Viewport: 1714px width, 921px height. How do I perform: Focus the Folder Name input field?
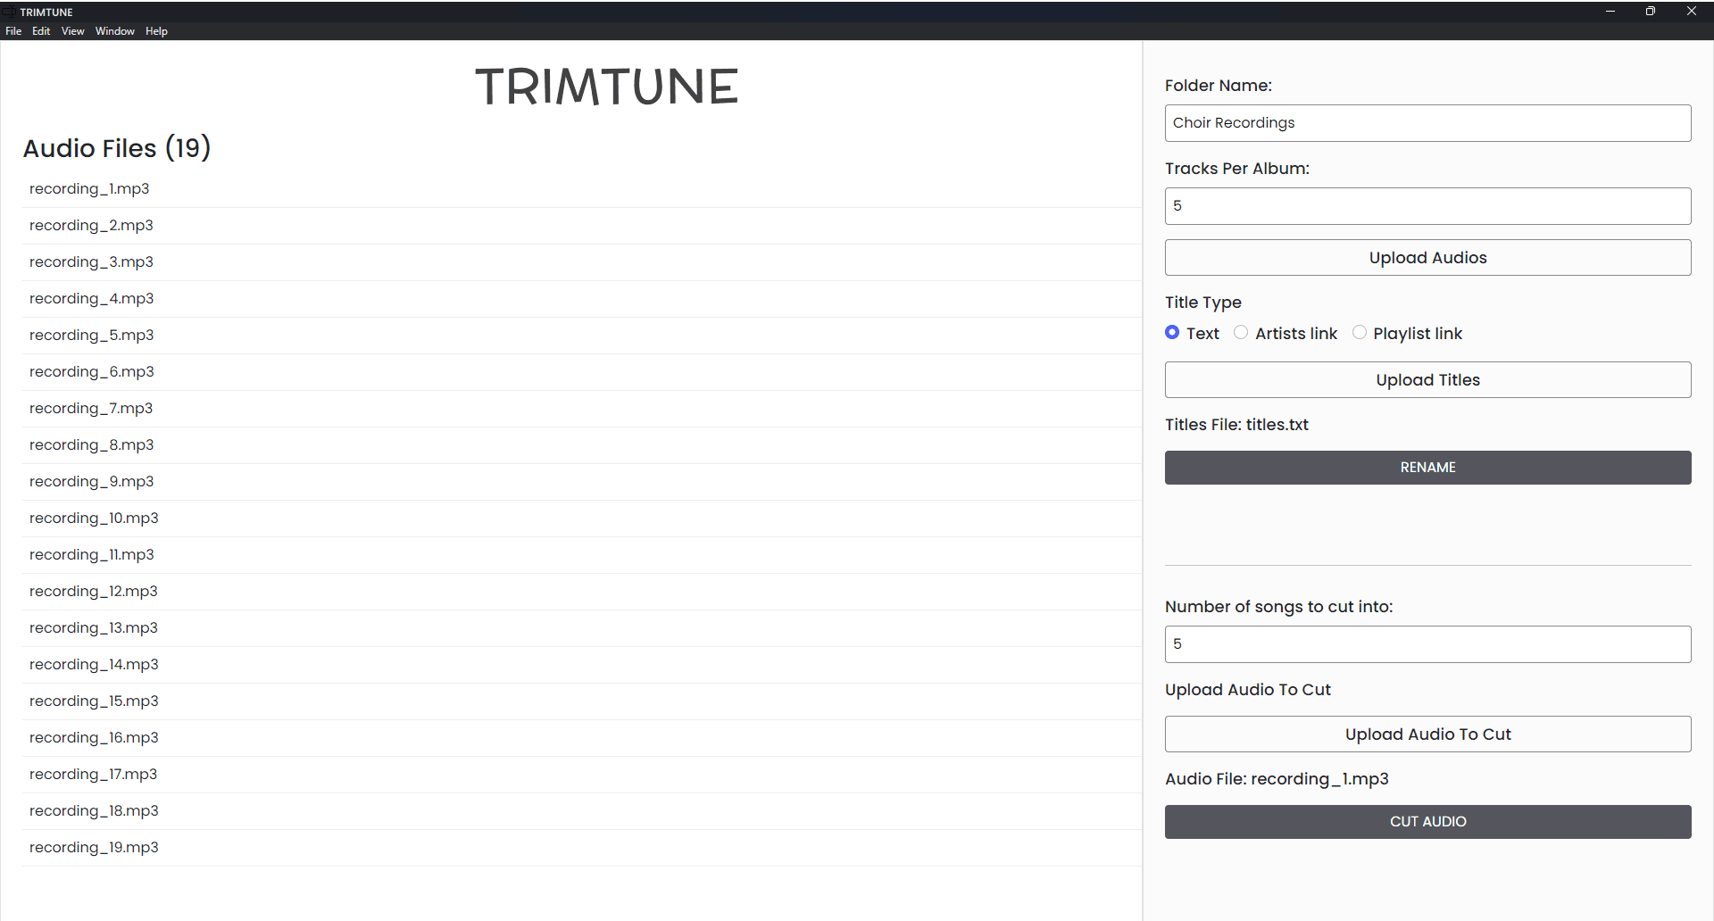coord(1427,123)
